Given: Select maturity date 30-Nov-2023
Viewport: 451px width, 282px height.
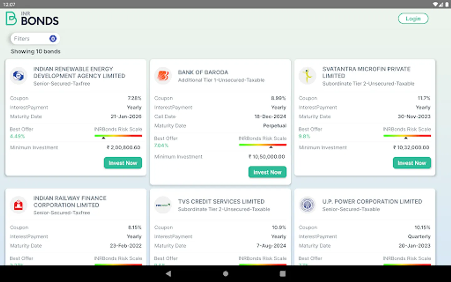Looking at the screenshot, I should click(414, 117).
